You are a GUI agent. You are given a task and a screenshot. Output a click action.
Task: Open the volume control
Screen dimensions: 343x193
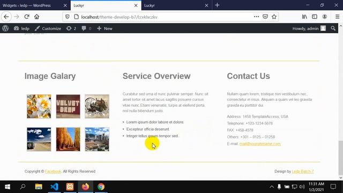(x=302, y=187)
